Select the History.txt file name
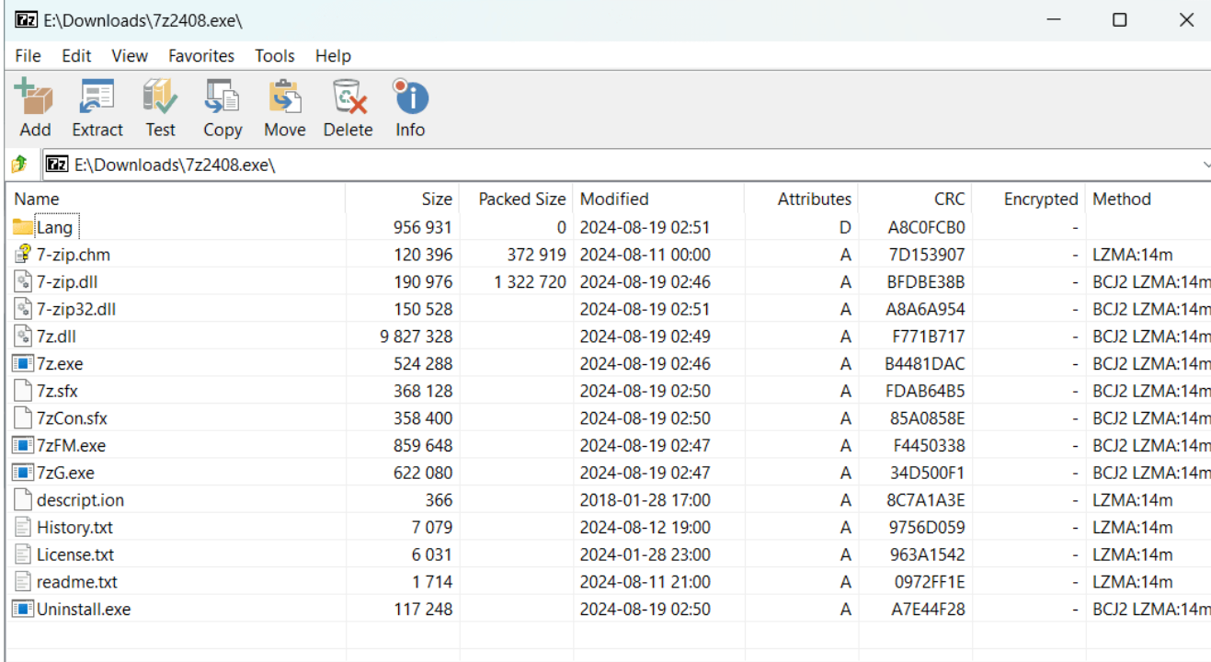Viewport: 1211px width, 662px height. tap(74, 528)
